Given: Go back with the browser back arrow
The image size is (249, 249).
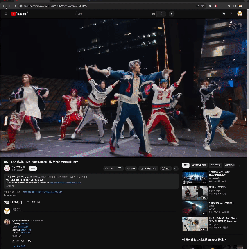Looking at the screenshot, I should (4, 6).
